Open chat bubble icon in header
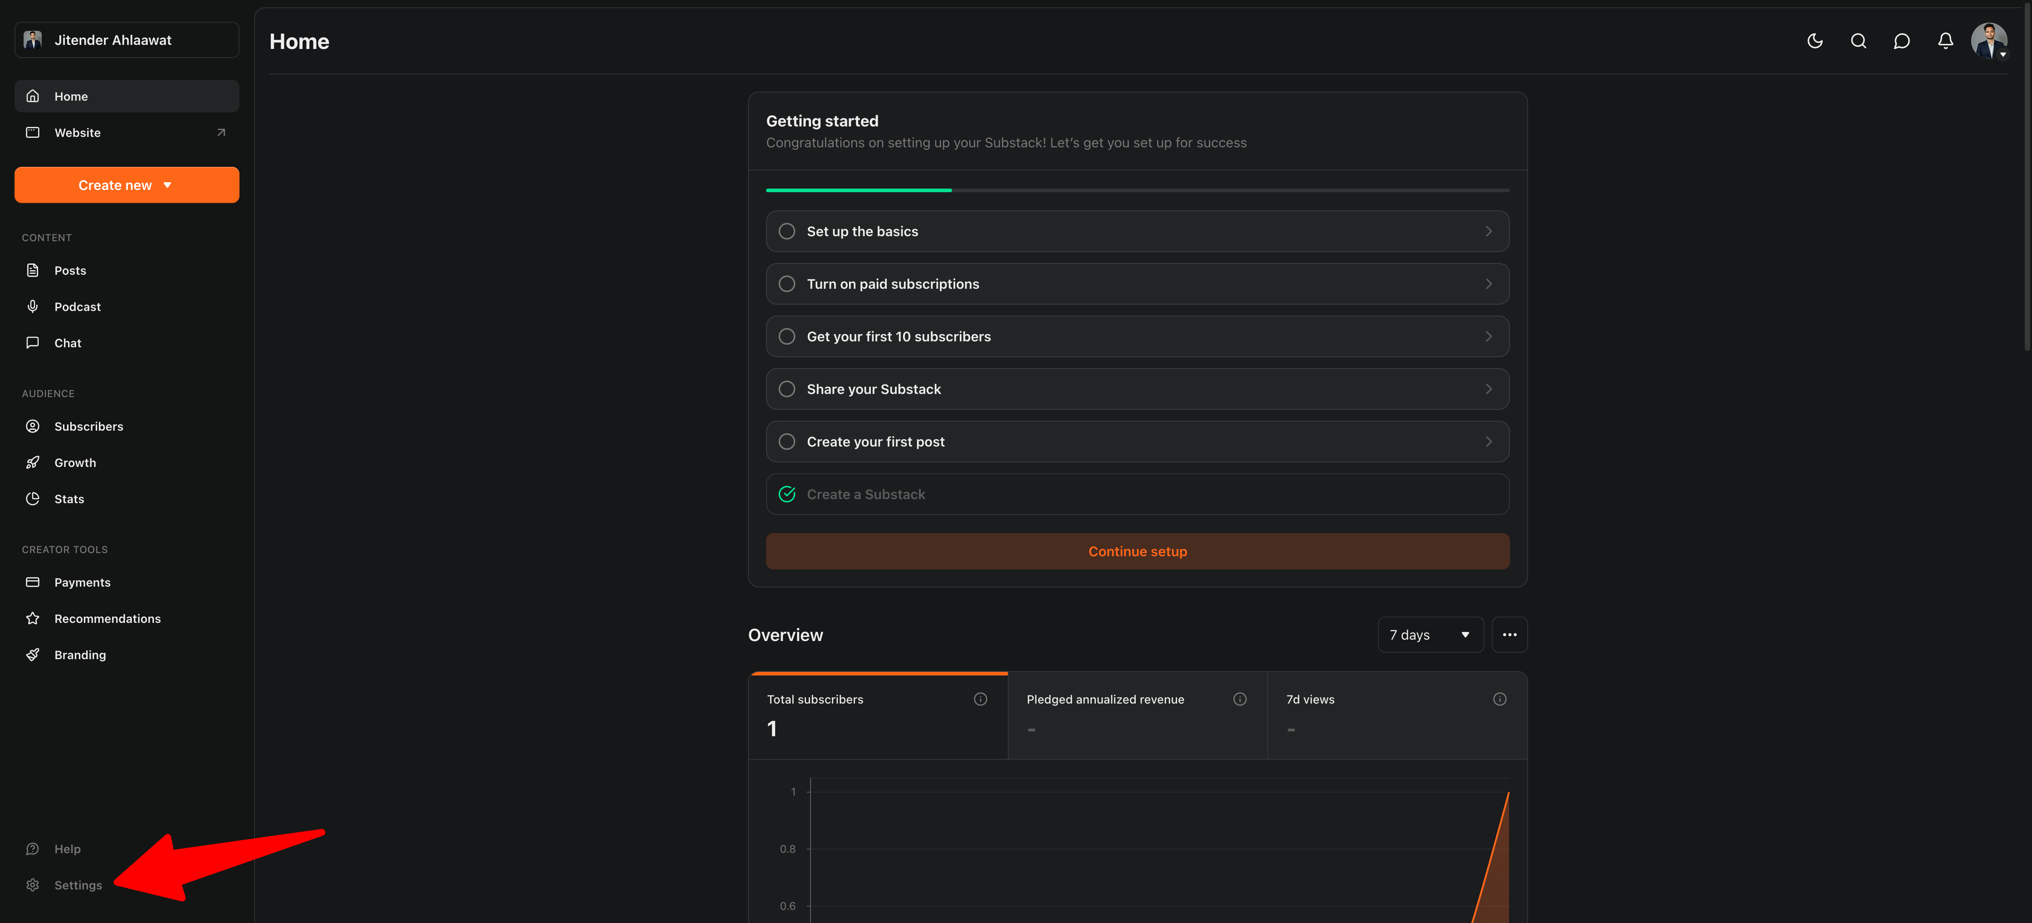2032x923 pixels. (x=1901, y=41)
